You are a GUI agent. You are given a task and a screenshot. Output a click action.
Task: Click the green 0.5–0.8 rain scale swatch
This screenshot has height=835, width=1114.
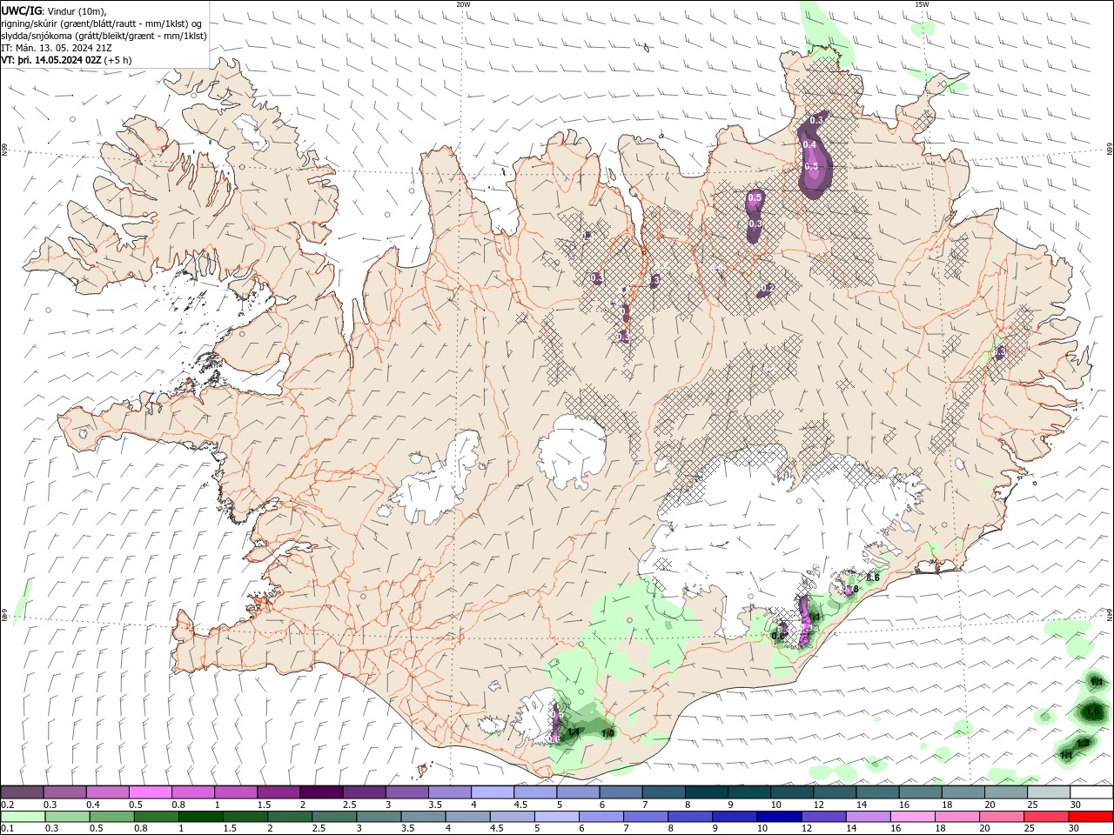(111, 818)
